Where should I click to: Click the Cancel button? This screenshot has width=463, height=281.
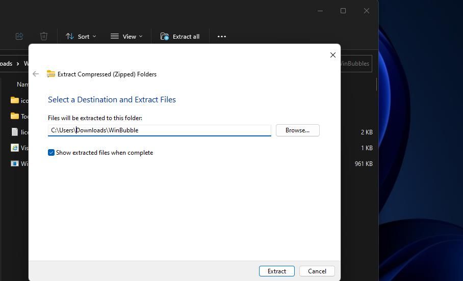317,271
